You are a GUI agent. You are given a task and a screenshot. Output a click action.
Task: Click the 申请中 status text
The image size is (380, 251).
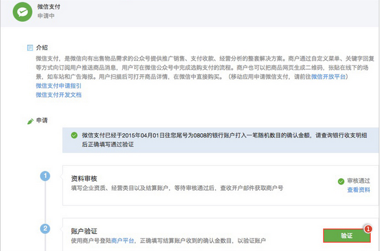click(46, 16)
